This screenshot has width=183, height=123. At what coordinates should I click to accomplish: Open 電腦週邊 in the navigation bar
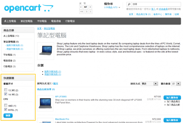point(56,21)
